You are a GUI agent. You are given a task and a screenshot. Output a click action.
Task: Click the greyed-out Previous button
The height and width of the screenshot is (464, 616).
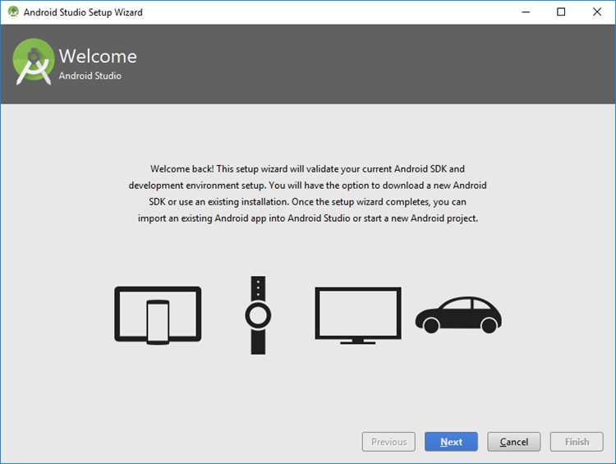388,442
